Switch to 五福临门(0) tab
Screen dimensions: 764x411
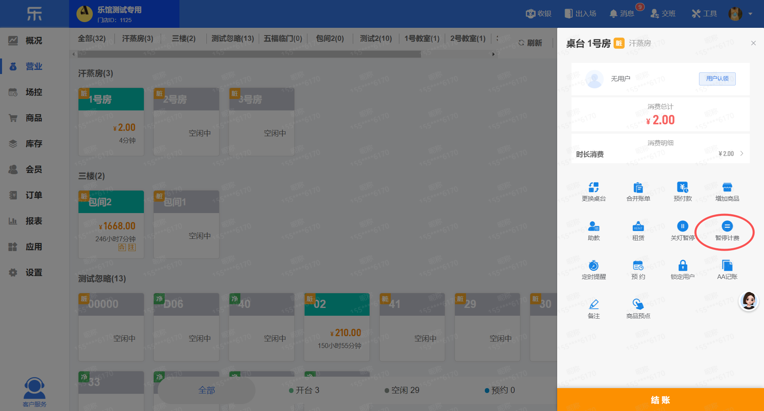pyautogui.click(x=283, y=38)
